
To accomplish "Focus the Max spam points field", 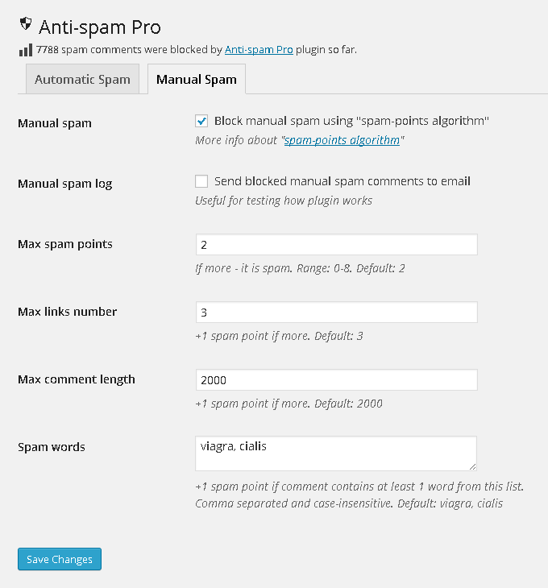I will [x=336, y=245].
